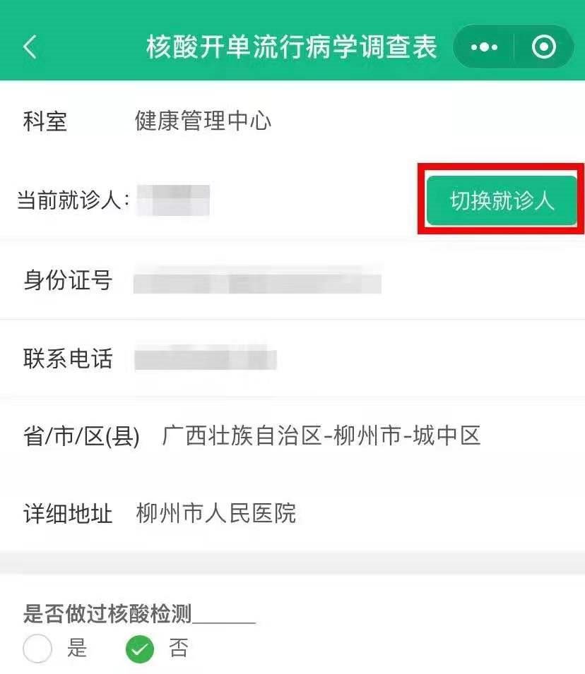585x674 pixels.
Task: Select the 是 radio option
Action: (37, 648)
